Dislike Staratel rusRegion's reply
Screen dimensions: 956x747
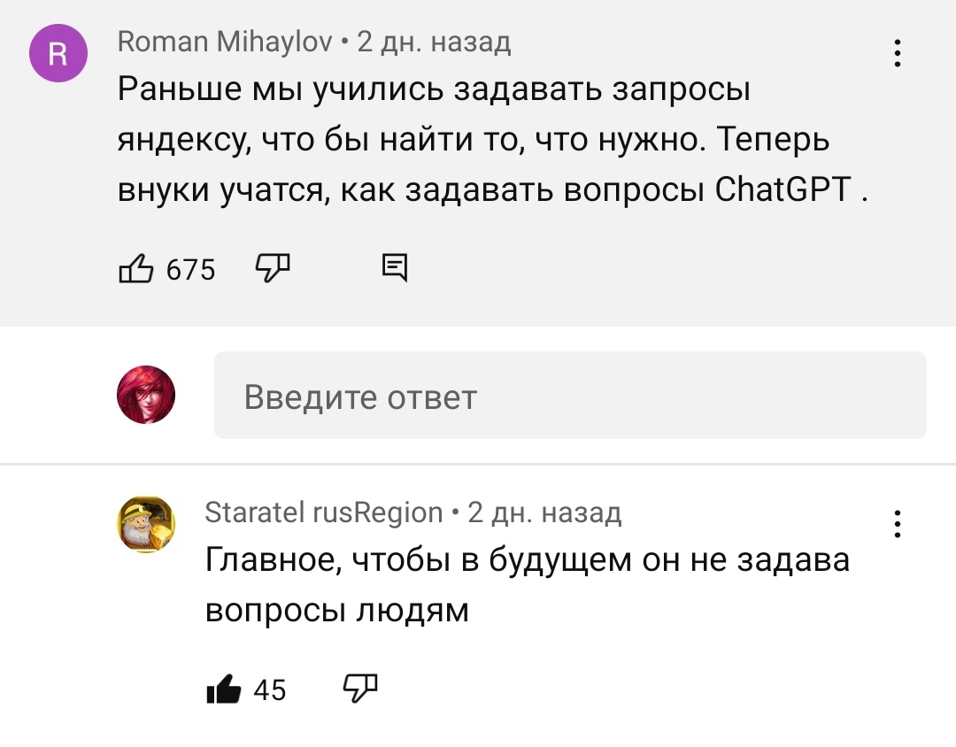359,688
